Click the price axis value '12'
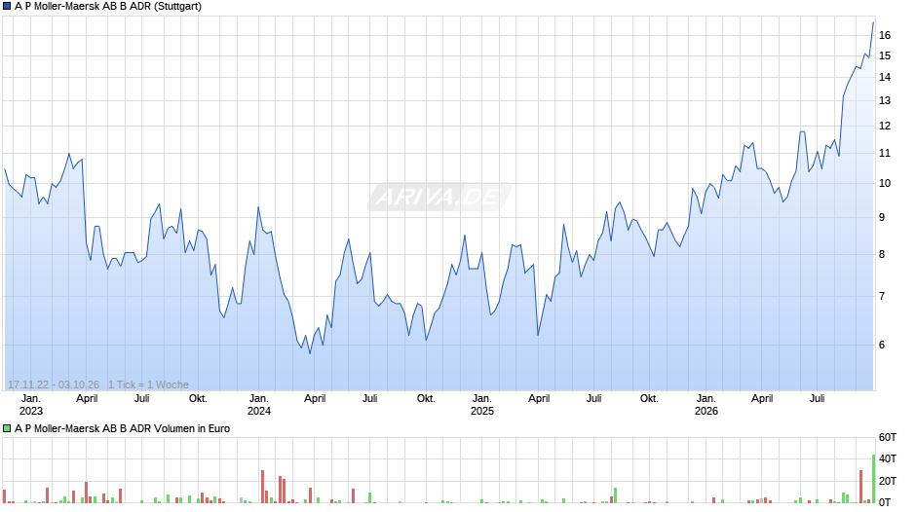This screenshot has height=512, width=916. pos(885,127)
